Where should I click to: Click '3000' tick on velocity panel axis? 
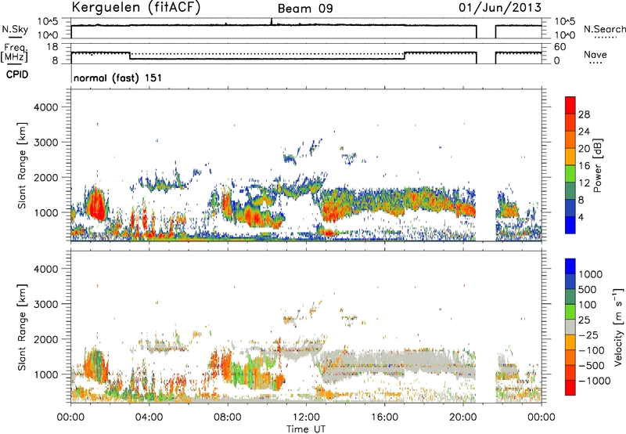point(46,304)
